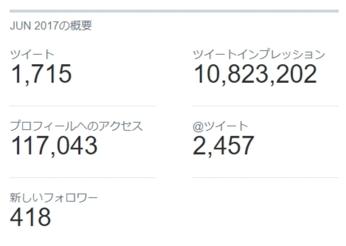
Task: Click the divider line below 1,715
Action: 83,106
